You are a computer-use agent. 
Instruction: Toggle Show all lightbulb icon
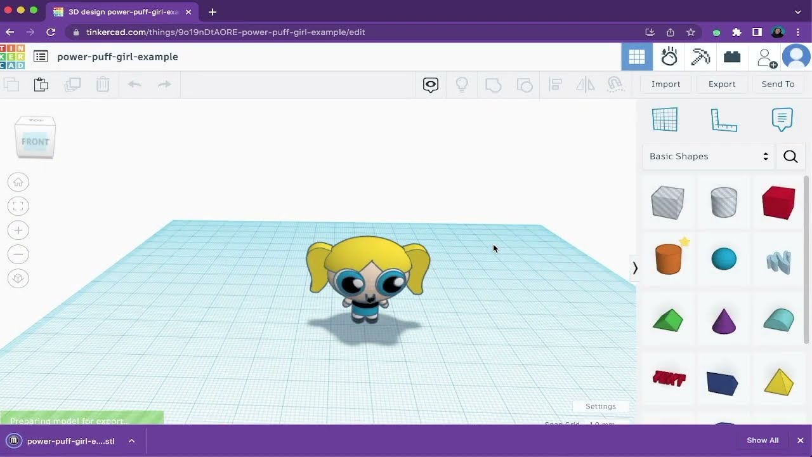point(462,84)
